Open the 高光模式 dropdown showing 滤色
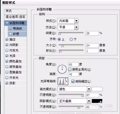120x114 pixels. (74, 89)
